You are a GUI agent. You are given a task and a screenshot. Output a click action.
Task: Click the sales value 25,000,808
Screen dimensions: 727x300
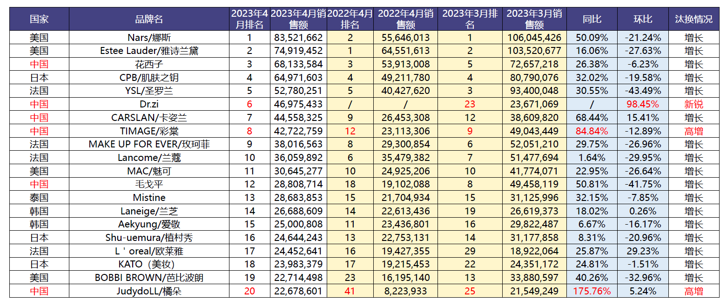point(298,225)
